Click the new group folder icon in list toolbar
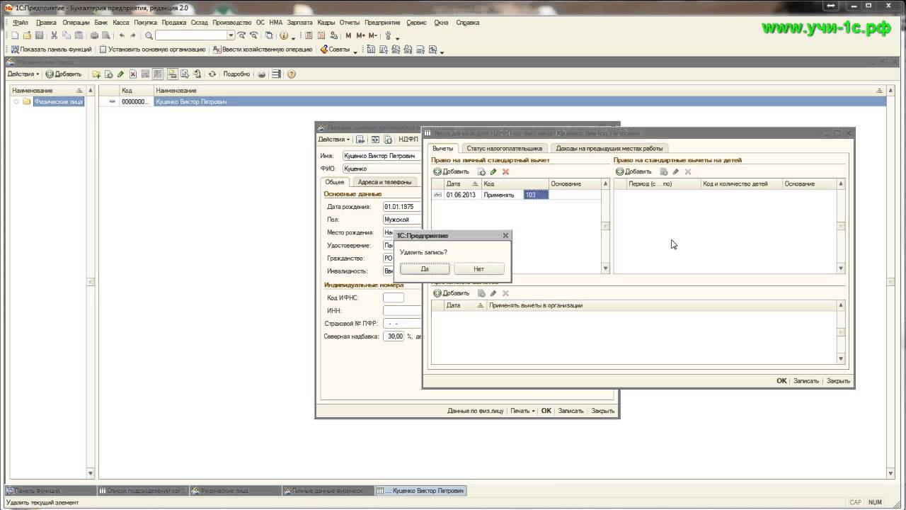The height and width of the screenshot is (510, 906). [96, 74]
